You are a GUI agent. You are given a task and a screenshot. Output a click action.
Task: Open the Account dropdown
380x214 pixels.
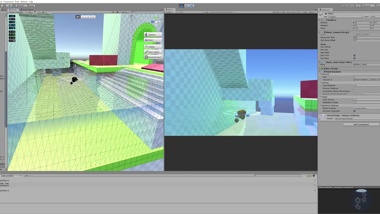coord(368,6)
